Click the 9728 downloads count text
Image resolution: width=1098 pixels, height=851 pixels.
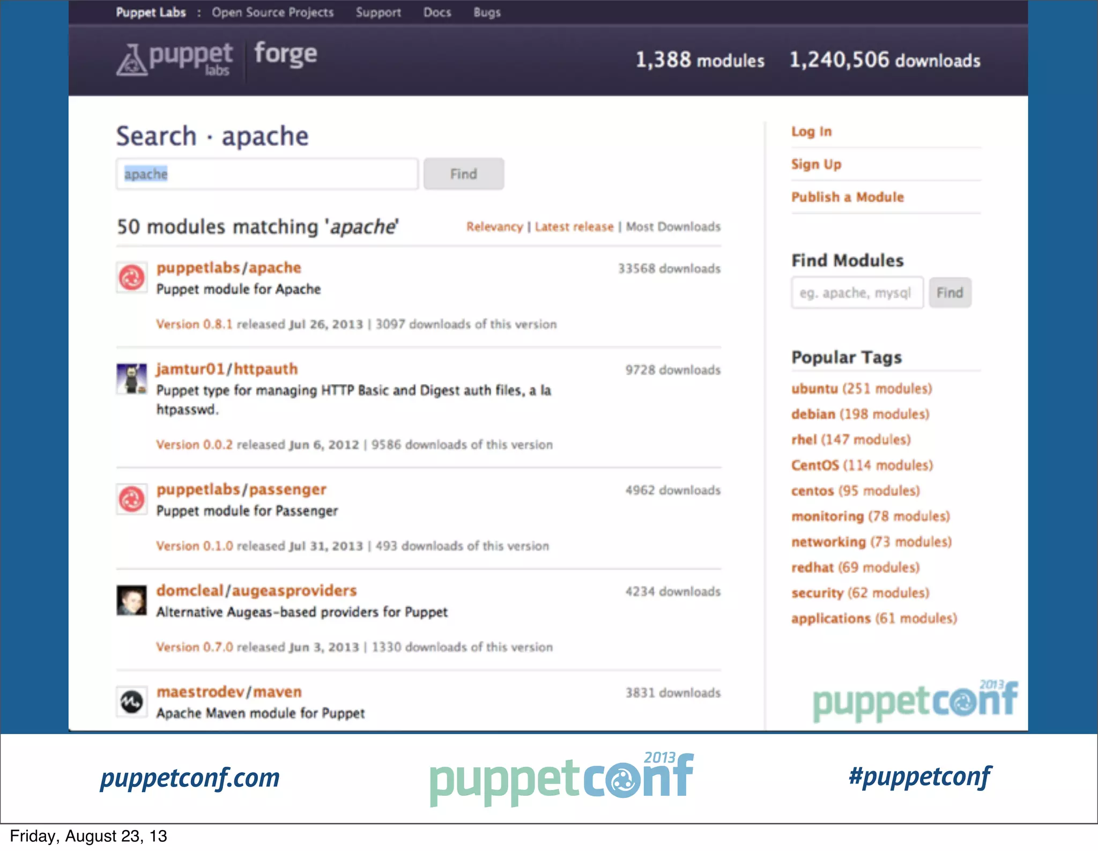(x=673, y=370)
